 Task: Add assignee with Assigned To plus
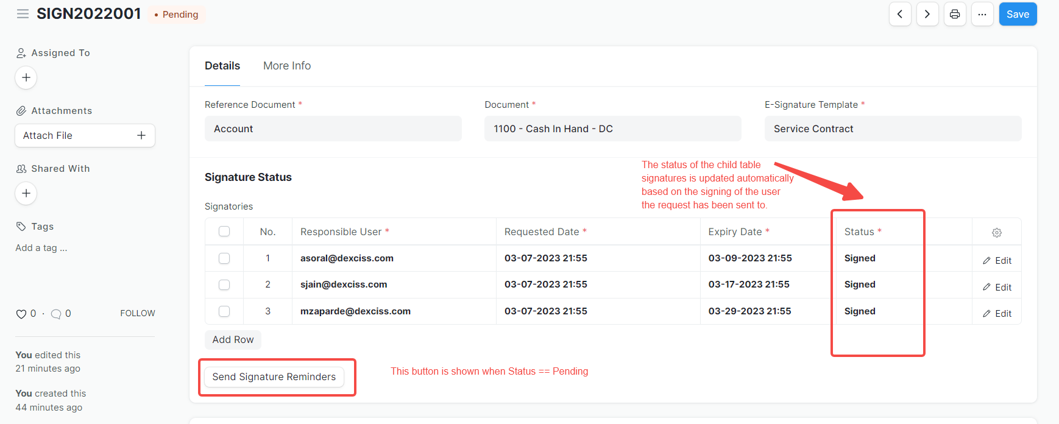(26, 78)
